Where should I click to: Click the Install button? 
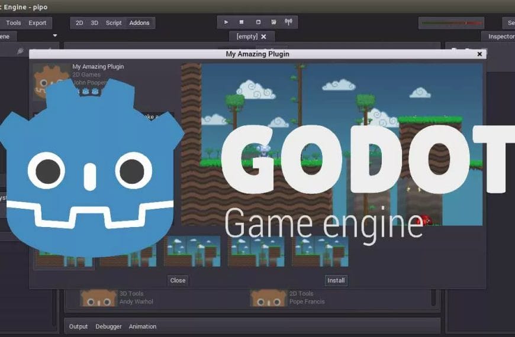tap(336, 280)
